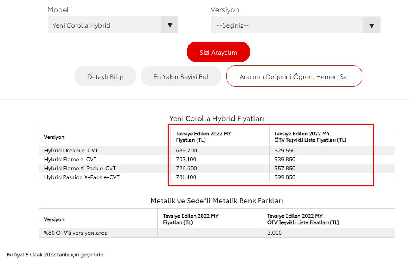Click the Detaylı Bilgi button
The image size is (410, 264).
coord(105,76)
